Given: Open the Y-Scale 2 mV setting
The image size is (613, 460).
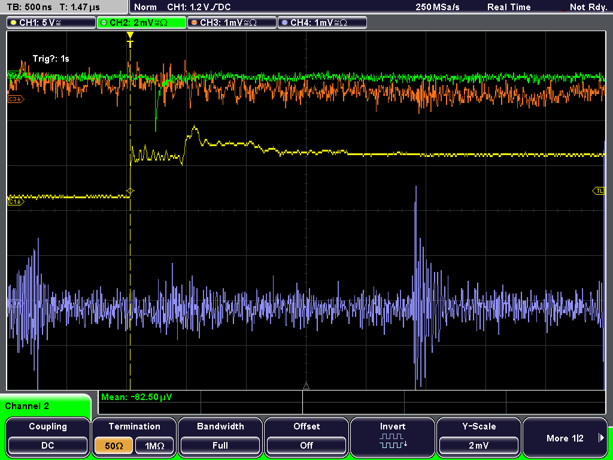Looking at the screenshot, I should point(478,436).
